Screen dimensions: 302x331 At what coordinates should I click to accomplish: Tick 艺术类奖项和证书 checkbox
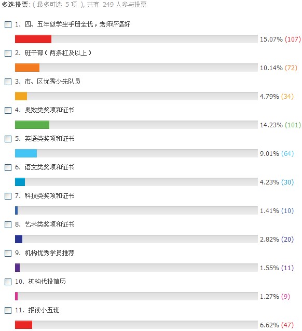[x=8, y=224]
